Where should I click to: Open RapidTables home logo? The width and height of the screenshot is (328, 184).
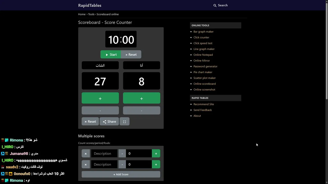point(90,5)
